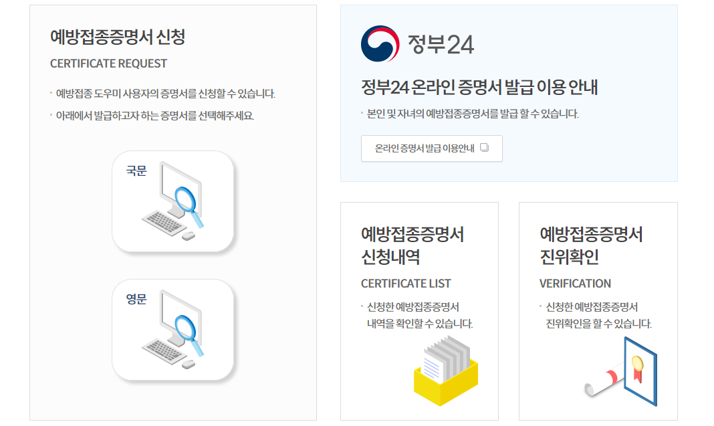
Task: Click the yellow file box icon
Action: pos(446,371)
